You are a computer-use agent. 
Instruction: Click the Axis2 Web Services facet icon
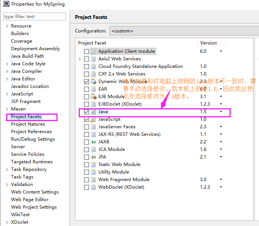94,59
